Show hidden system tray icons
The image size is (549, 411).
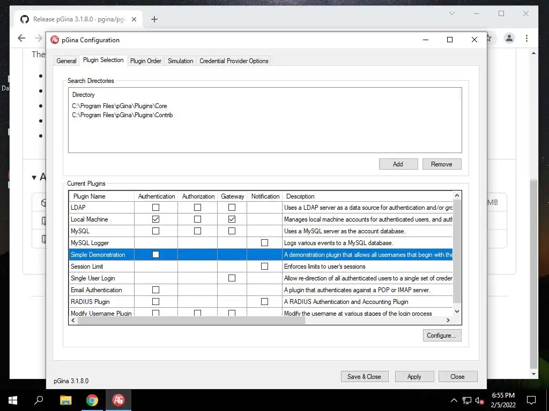point(454,400)
